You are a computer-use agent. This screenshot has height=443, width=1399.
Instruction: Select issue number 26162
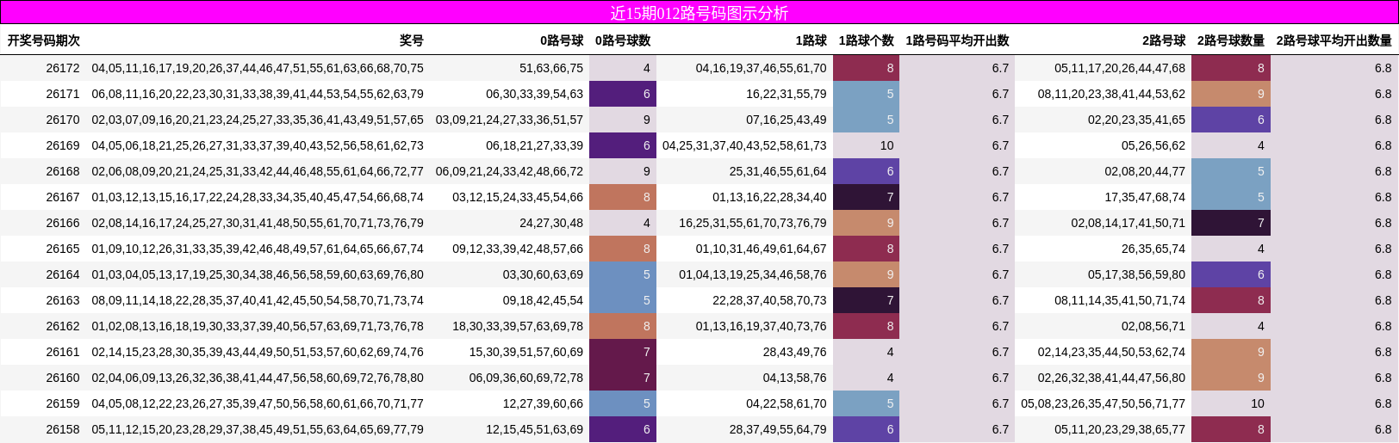click(x=63, y=326)
